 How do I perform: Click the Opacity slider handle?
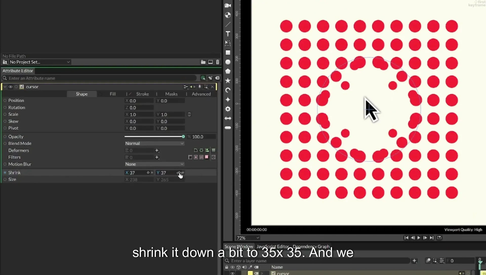(183, 136)
